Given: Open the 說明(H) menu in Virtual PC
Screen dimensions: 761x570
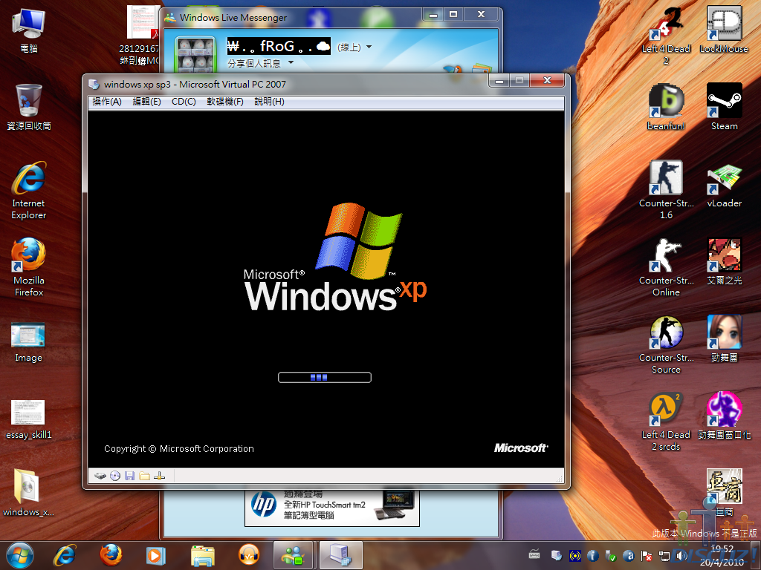Looking at the screenshot, I should click(269, 102).
